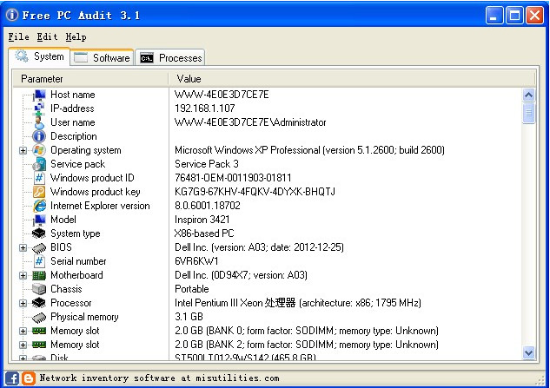The height and width of the screenshot is (388, 550).
Task: Click the Windows product ID hash icon
Action: coord(39,178)
